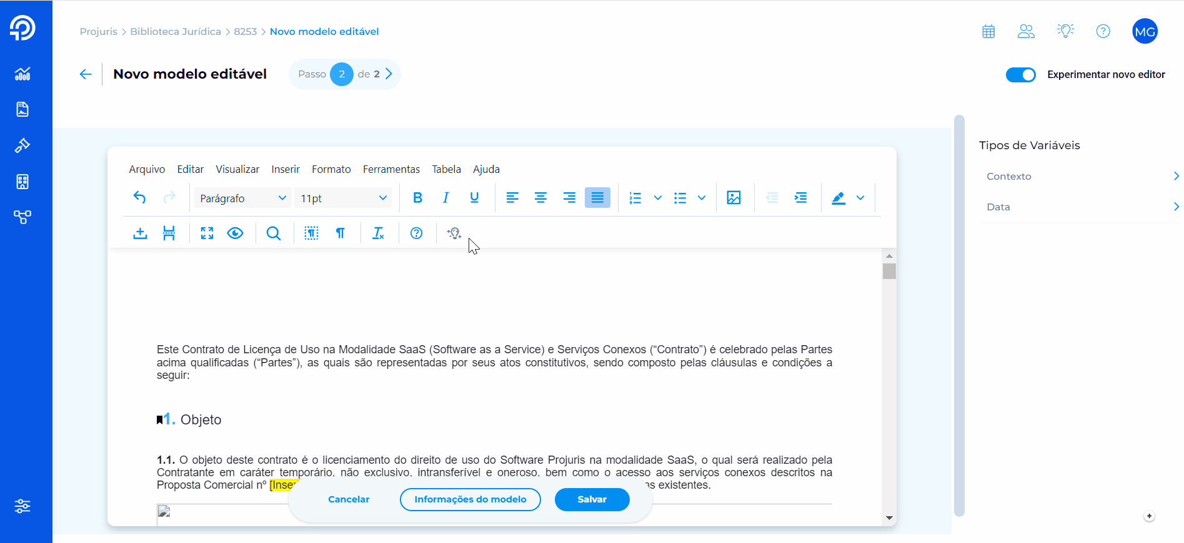Screen dimensions: 1184x543
Task: Toggle the Experimentar novo editor switch
Action: (1020, 75)
